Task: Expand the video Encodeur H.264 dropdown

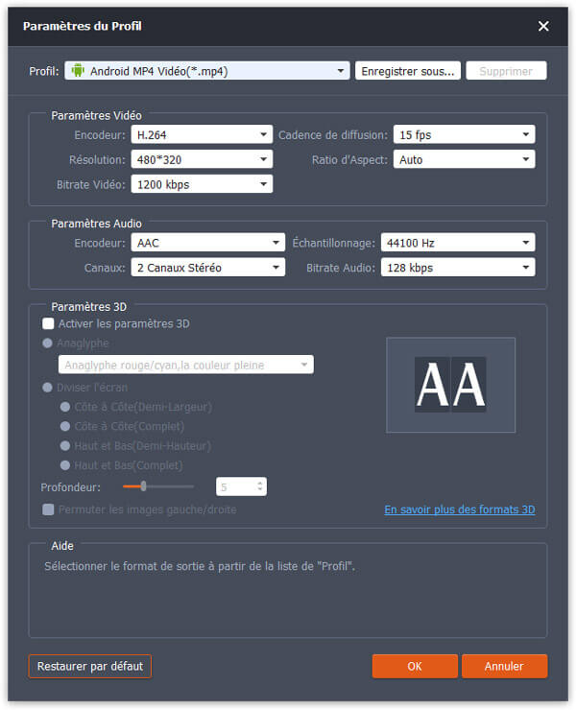Action: point(264,135)
